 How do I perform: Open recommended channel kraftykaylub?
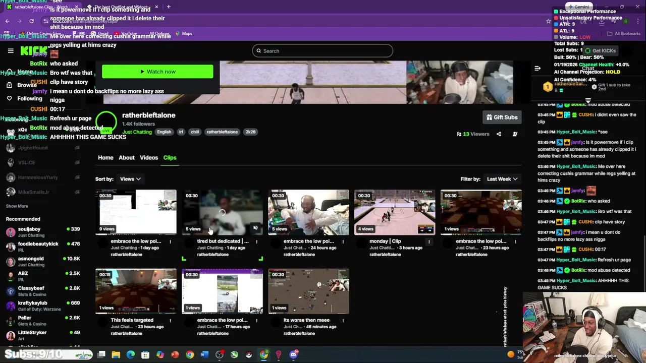click(43, 306)
